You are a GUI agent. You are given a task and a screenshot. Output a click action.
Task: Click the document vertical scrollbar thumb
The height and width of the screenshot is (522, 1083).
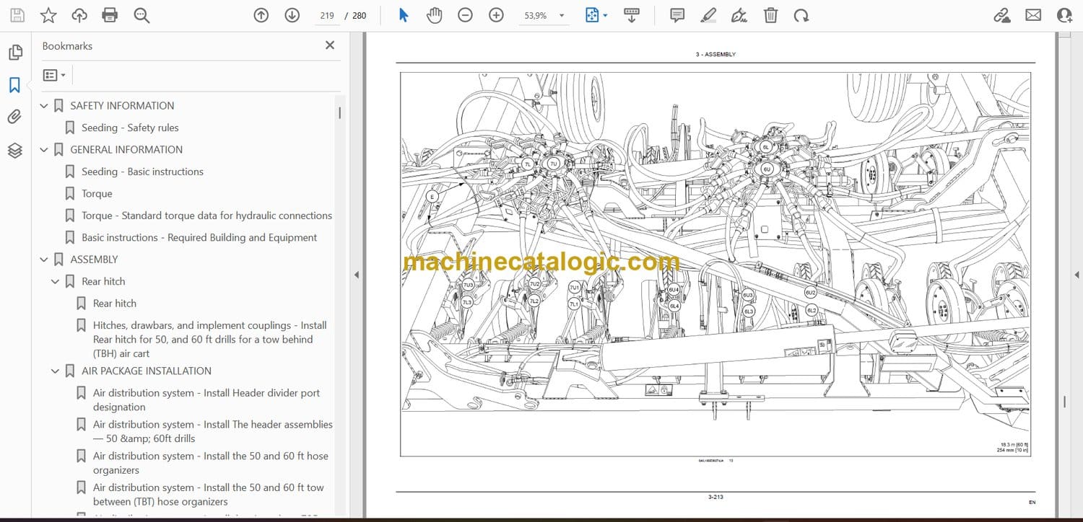click(x=1064, y=402)
